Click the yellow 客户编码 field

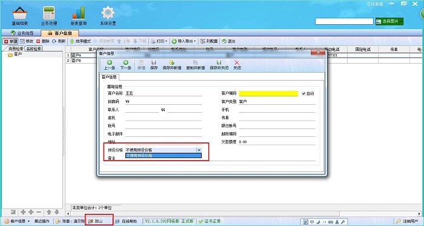point(268,93)
